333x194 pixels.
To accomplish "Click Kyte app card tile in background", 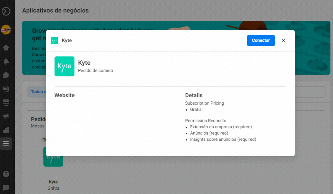I will (x=53, y=161).
